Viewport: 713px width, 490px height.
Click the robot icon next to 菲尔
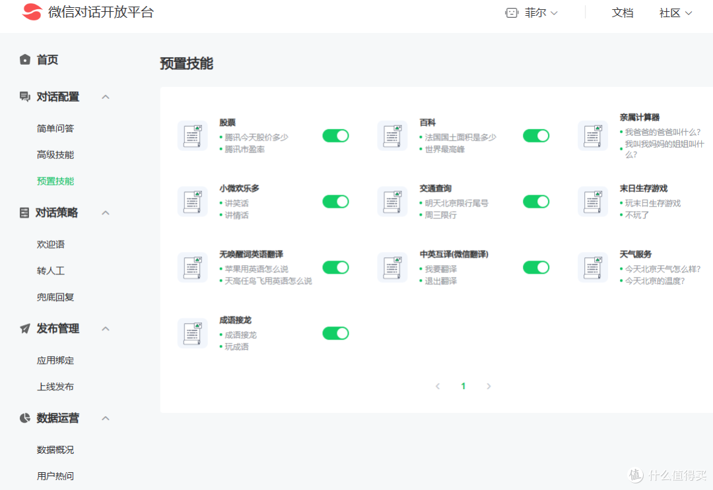512,13
